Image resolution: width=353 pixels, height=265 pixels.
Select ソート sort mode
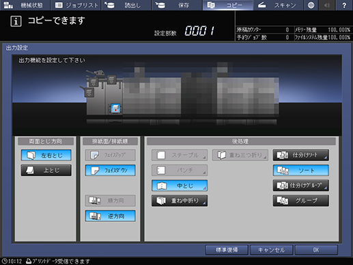coord(301,170)
